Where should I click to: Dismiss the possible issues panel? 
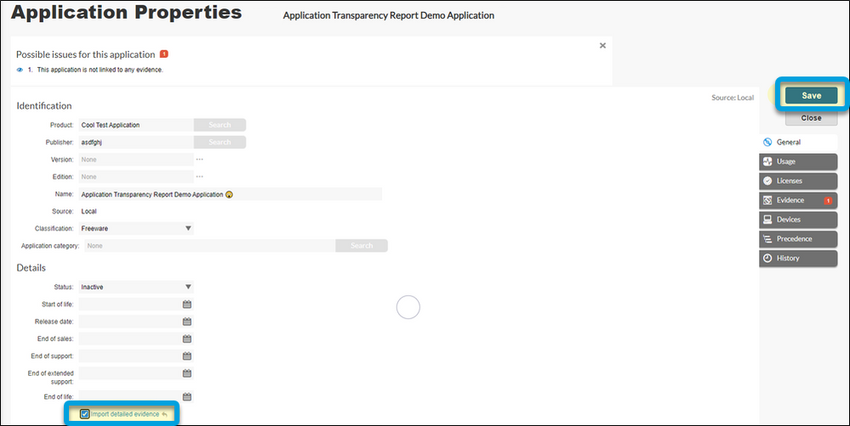pyautogui.click(x=602, y=46)
